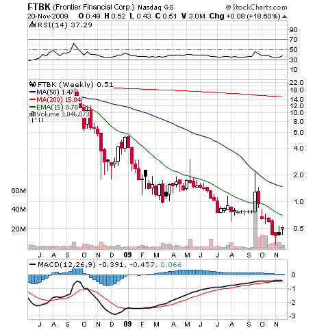Click the volume value V 3.0M

[x=193, y=16]
